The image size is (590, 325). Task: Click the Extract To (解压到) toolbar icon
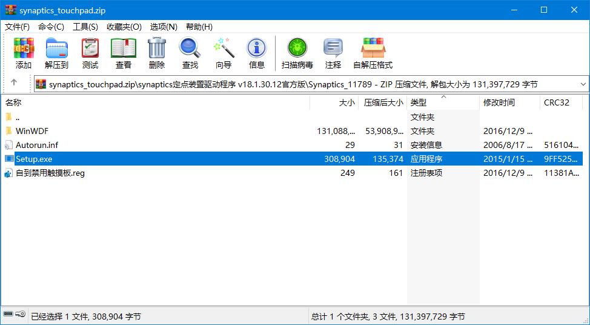[x=56, y=48]
